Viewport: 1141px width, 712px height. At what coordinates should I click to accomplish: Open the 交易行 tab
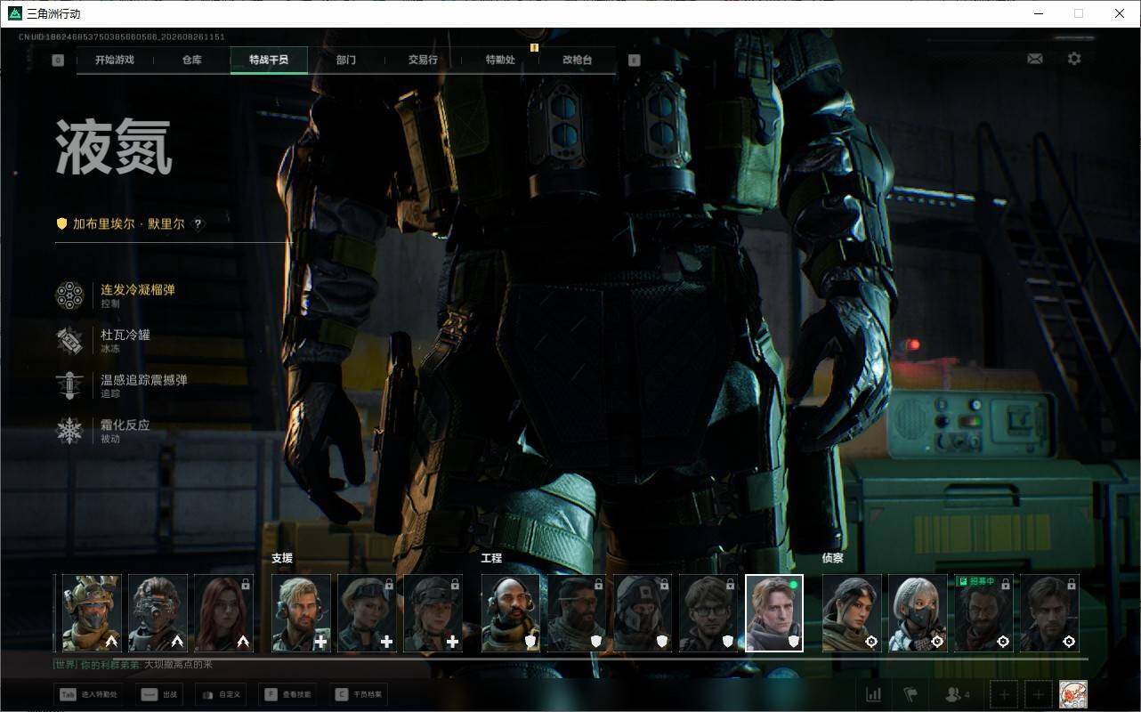[423, 61]
